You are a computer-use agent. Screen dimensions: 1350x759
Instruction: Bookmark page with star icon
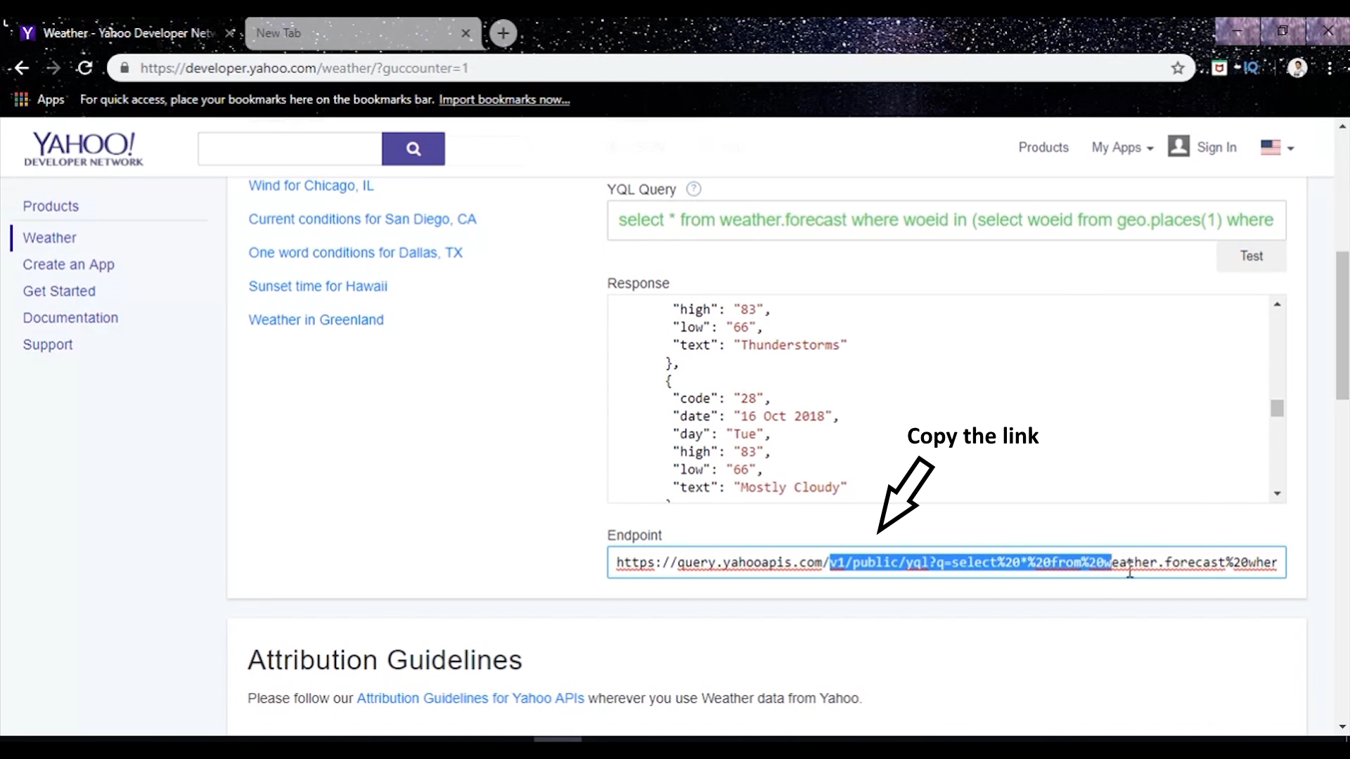tap(1178, 68)
